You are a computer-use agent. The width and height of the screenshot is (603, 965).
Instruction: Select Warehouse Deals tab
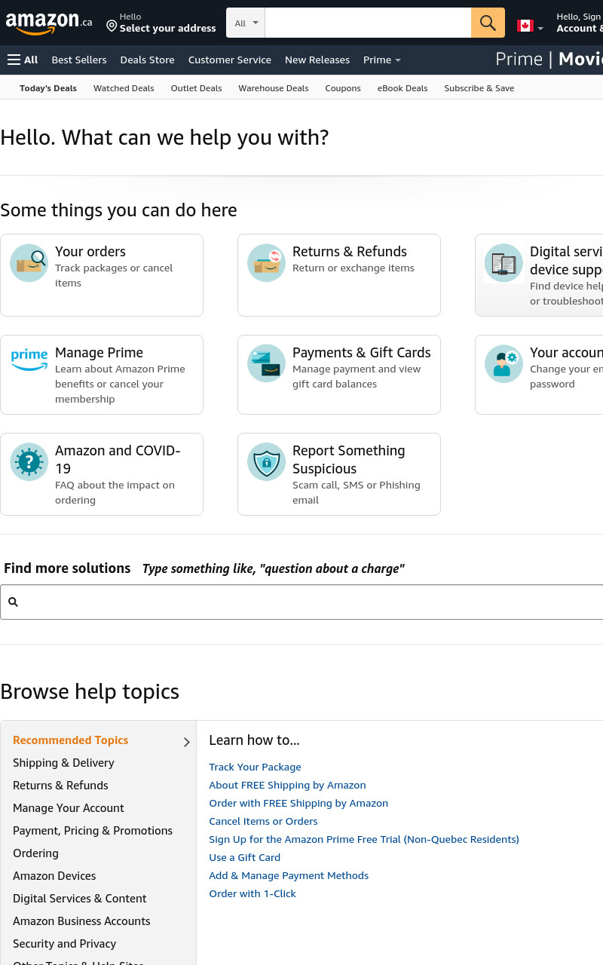(x=274, y=88)
